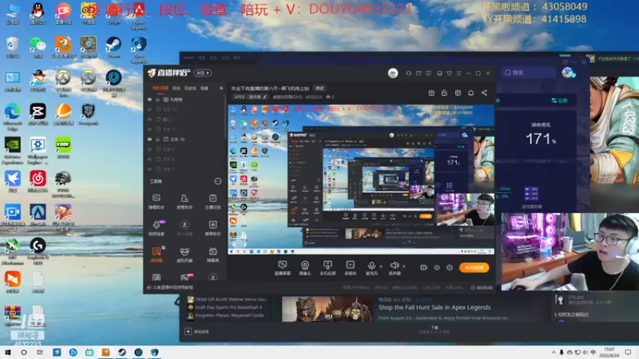Viewport: 639px width, 359px height.
Task: Open KOOK desktop shortcut
Action: click(63, 148)
